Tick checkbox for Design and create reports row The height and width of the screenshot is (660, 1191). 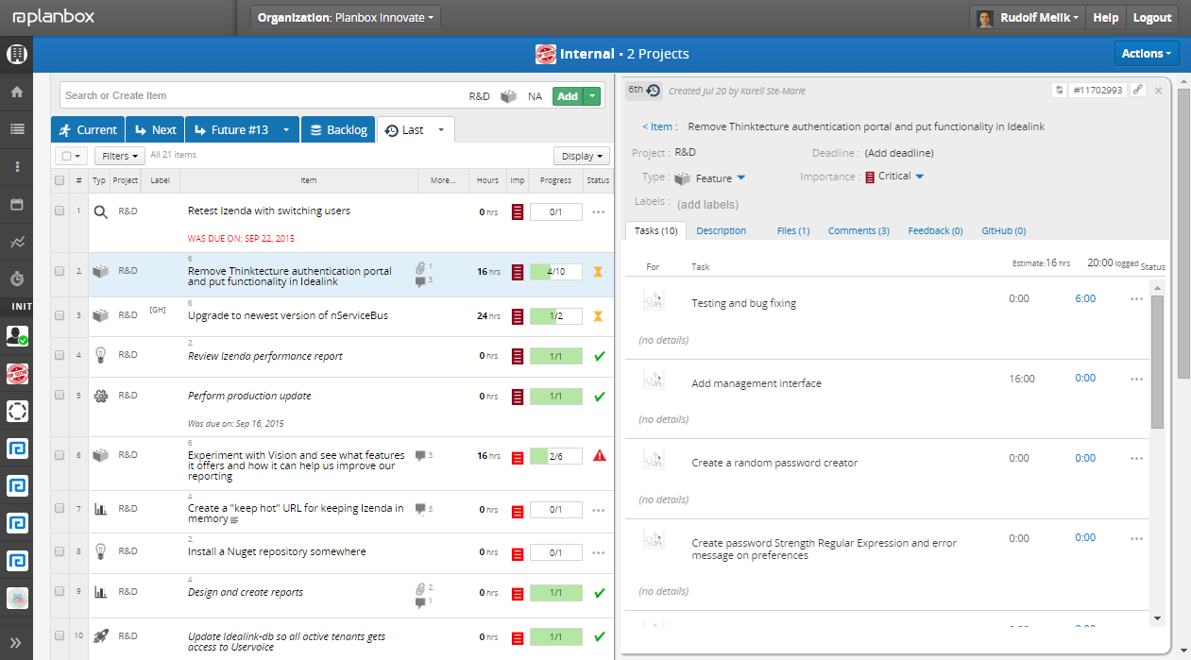(60, 592)
